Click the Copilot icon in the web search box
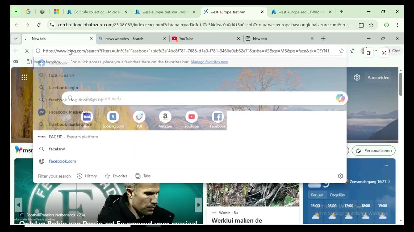Image resolution: width=414 pixels, height=232 pixels. [340, 98]
